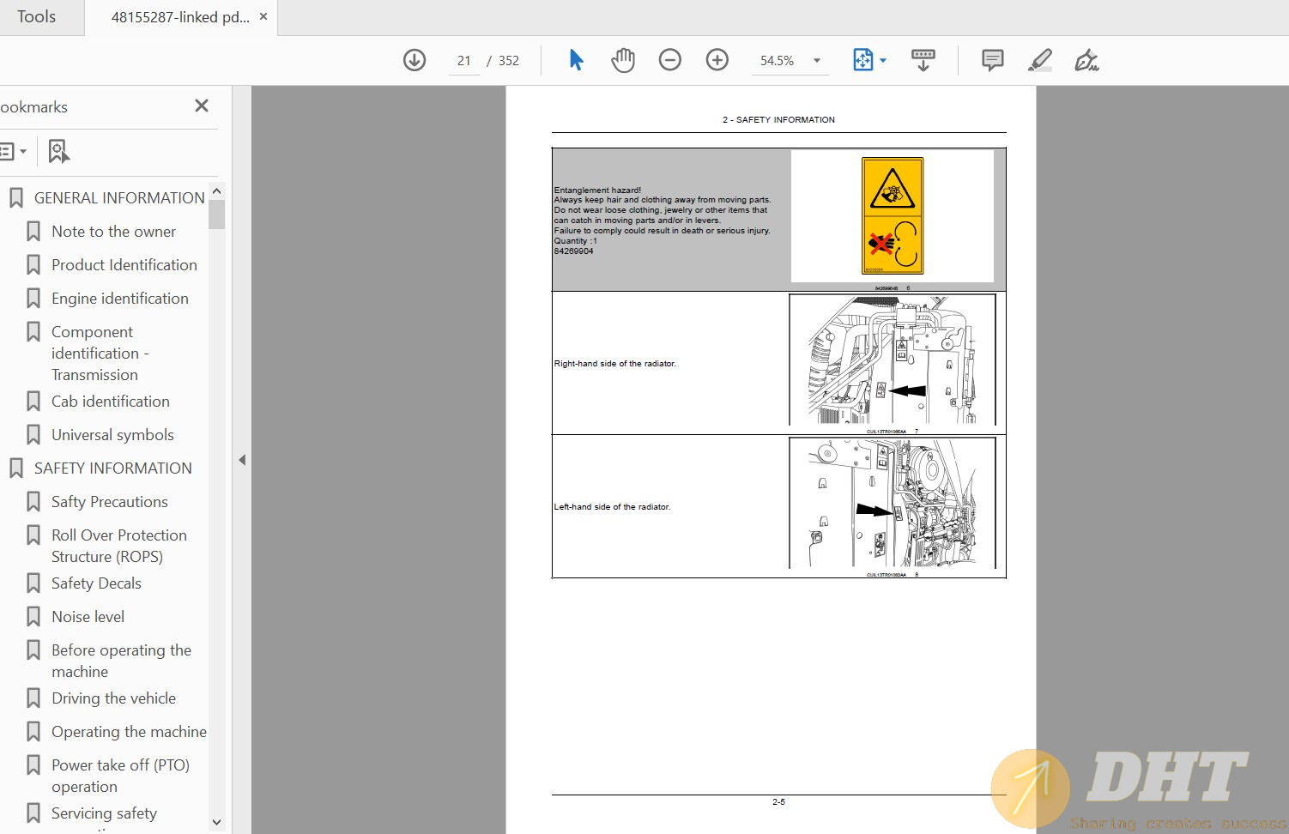Close the Bookmarks panel
Screen dimensions: 1289x834
tap(202, 106)
